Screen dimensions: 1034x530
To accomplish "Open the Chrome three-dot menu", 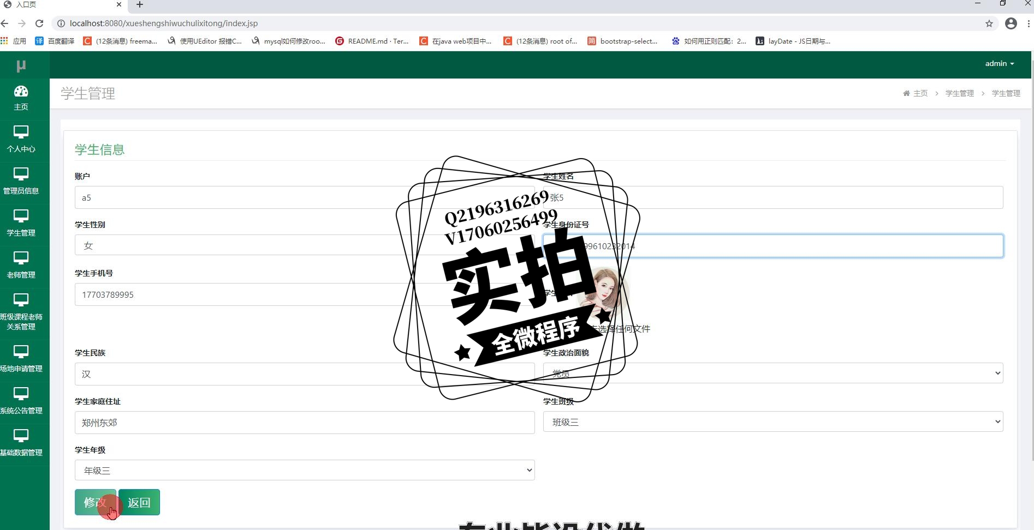I will tap(1029, 23).
